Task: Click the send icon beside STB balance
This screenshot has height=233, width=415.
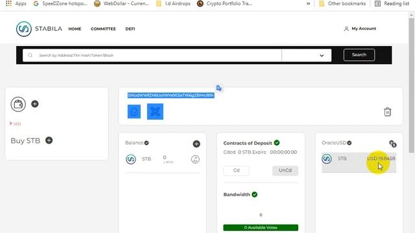Action: point(195,159)
